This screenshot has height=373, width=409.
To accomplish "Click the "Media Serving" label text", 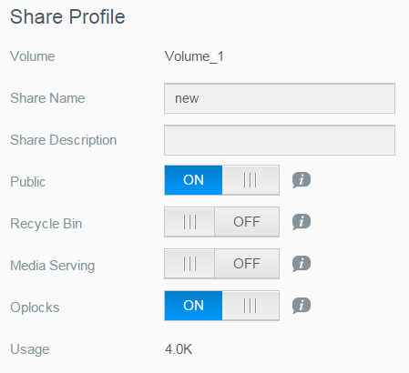I will click(53, 266).
